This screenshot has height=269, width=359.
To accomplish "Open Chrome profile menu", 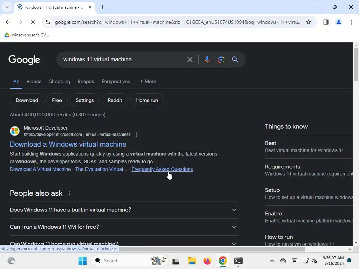I will (x=338, y=22).
